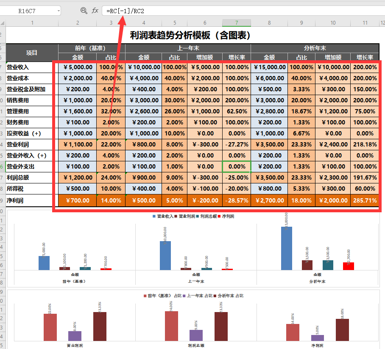
Task: Select the green-outlined 0.00% cell
Action: [x=237, y=166]
